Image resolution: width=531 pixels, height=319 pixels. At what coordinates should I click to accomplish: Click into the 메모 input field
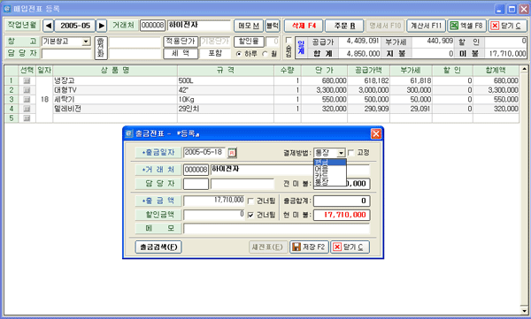coord(276,228)
